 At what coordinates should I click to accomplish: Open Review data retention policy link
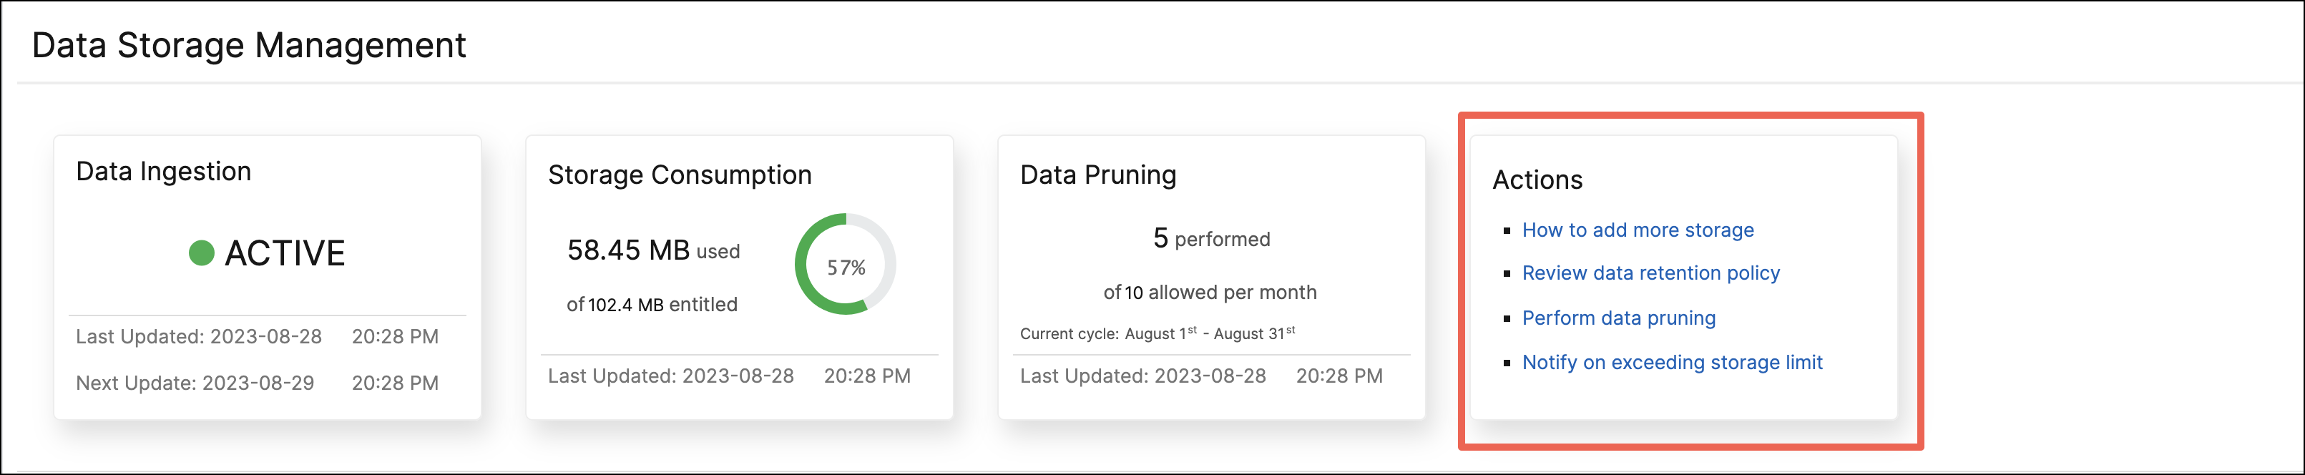point(1651,273)
